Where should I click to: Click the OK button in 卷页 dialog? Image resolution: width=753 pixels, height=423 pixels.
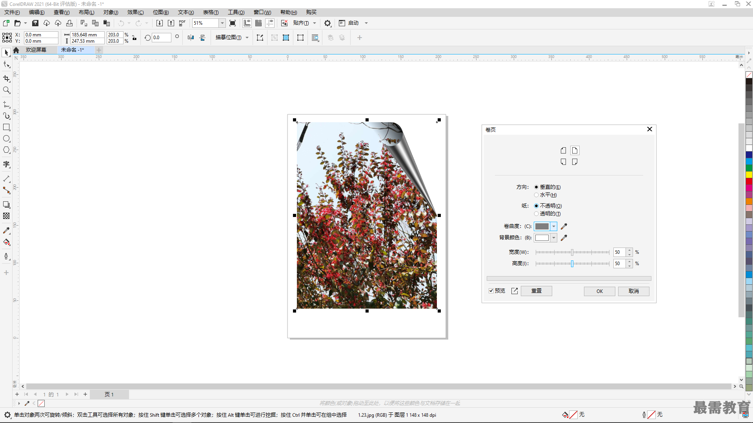599,291
